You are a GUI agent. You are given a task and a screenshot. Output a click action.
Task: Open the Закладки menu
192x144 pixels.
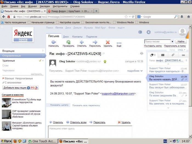click(x=45, y=6)
